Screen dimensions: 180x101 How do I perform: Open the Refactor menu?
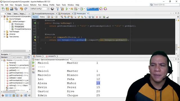click(33, 5)
